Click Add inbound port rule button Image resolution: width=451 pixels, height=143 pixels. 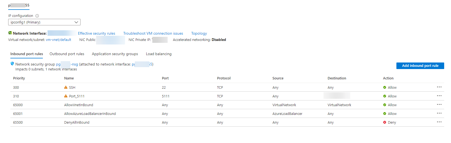tap(420, 66)
